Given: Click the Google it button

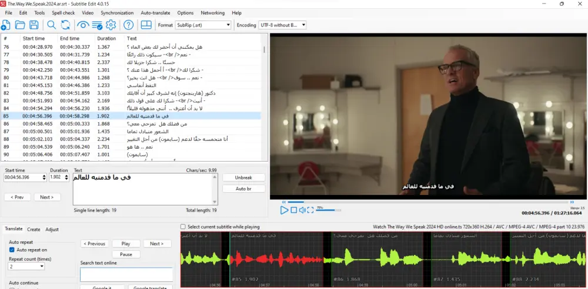Looking at the screenshot, I should (x=102, y=287).
